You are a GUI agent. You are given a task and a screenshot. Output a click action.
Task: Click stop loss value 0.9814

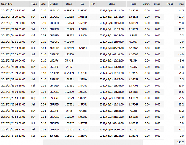pyautogui.click(x=83, y=48)
